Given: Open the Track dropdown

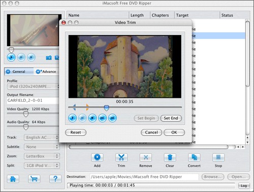Looking at the screenshot, I should (x=42, y=137).
